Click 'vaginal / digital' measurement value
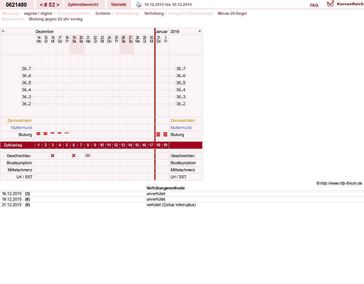The height and width of the screenshot is (284, 364). pyautogui.click(x=38, y=13)
